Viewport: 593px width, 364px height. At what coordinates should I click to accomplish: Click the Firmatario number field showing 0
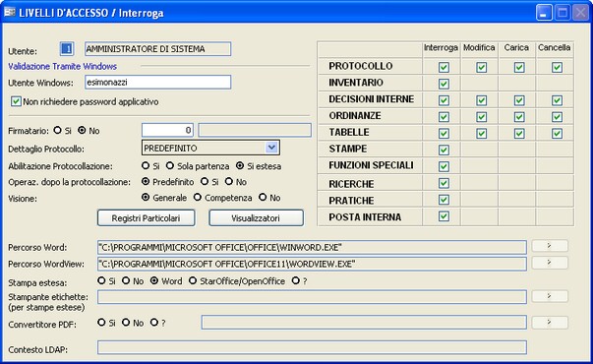(x=167, y=130)
